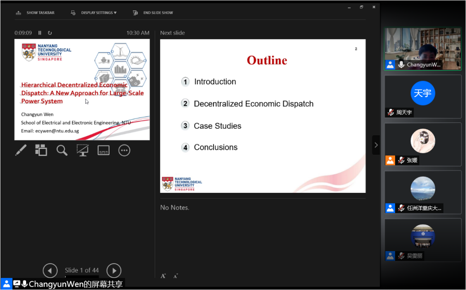Pause the presentation timer

point(40,33)
